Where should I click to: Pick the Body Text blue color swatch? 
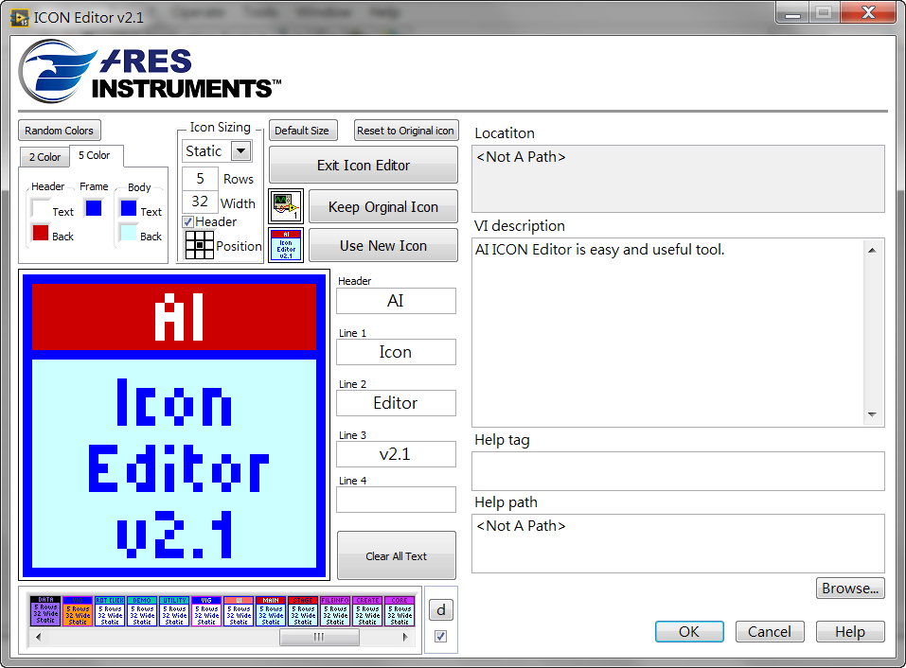(x=128, y=208)
